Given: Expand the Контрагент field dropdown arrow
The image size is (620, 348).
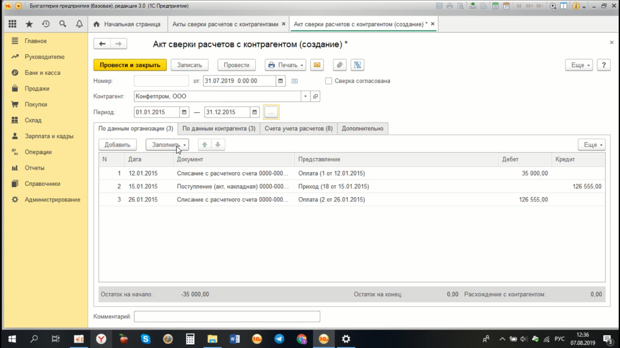Looking at the screenshot, I should [305, 97].
